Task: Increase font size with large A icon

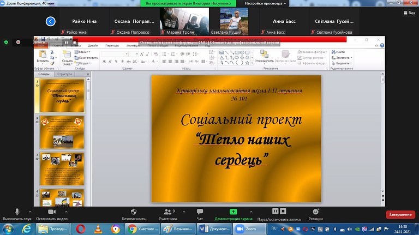Action: click(x=142, y=54)
